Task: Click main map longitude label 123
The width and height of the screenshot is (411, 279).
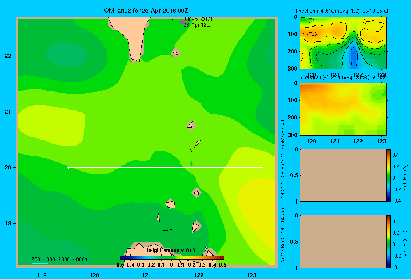Action: pos(252,275)
